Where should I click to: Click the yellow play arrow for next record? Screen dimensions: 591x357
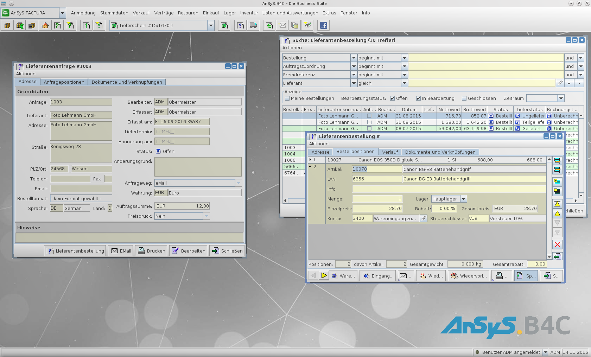tap(324, 276)
